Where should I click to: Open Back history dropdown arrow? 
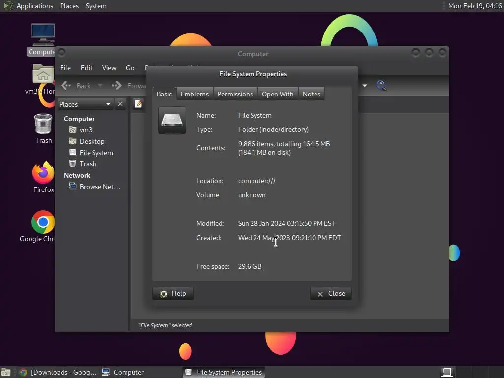coord(100,86)
